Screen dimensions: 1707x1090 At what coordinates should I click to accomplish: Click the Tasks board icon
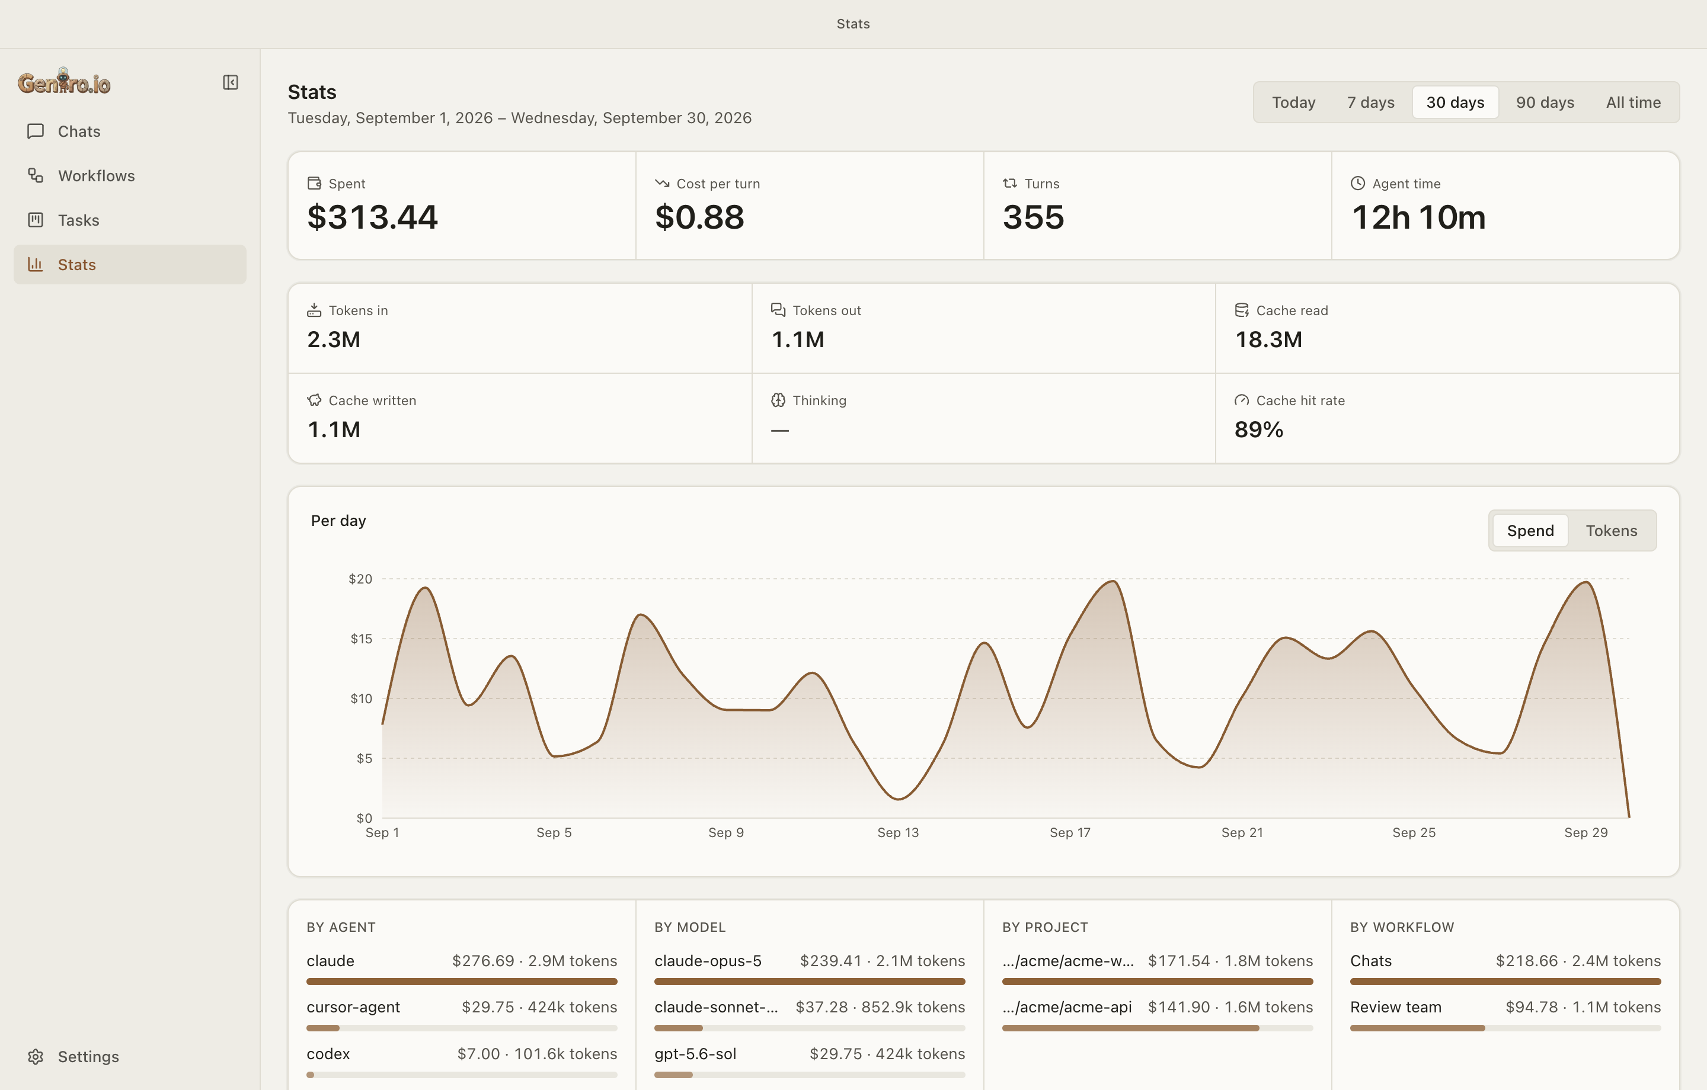coord(36,220)
